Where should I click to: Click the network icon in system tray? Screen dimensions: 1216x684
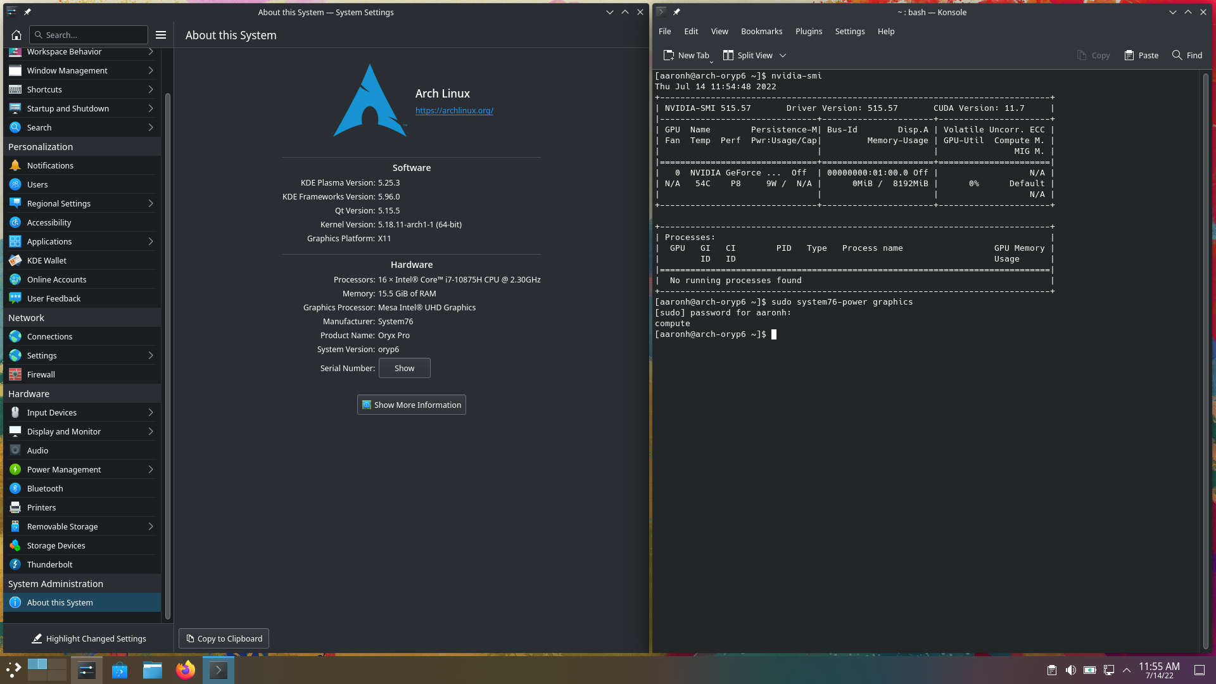pos(1108,670)
